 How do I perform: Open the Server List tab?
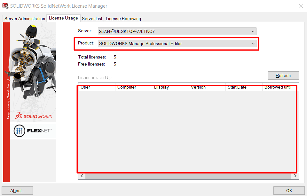click(x=92, y=19)
